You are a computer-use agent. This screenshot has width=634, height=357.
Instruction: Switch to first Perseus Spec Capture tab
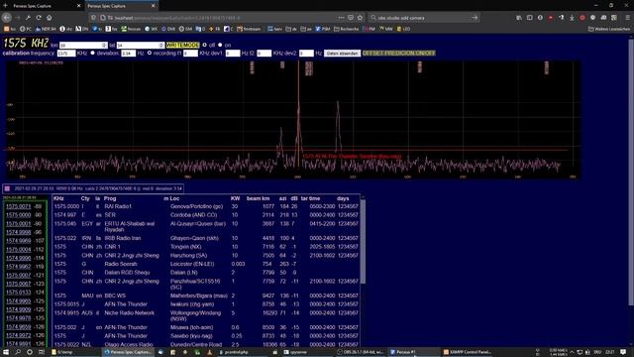pyautogui.click(x=43, y=6)
